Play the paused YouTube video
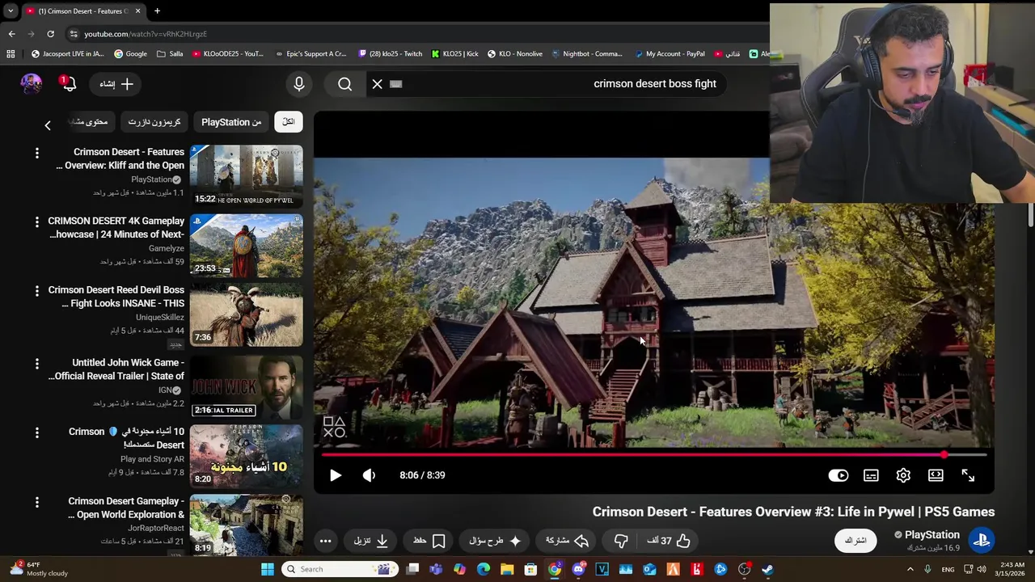This screenshot has height=582, width=1035. click(336, 475)
